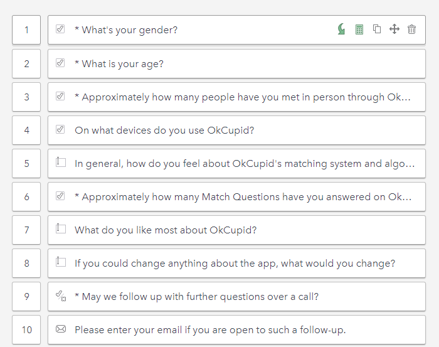Select the number 3 question box

pyautogui.click(x=26, y=97)
